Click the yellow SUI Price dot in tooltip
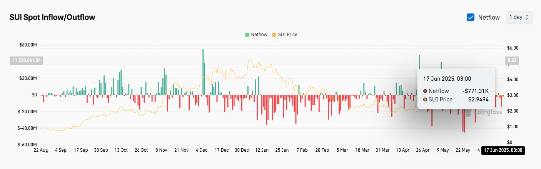541x169 pixels. [425, 99]
